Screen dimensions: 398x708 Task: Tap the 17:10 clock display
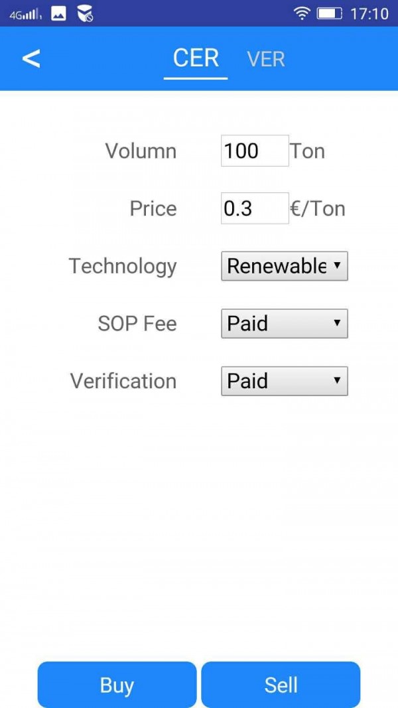(369, 13)
